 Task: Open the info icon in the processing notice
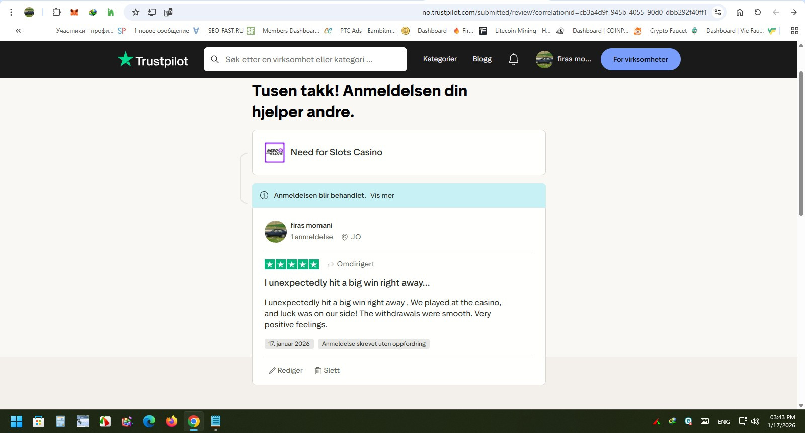[264, 195]
